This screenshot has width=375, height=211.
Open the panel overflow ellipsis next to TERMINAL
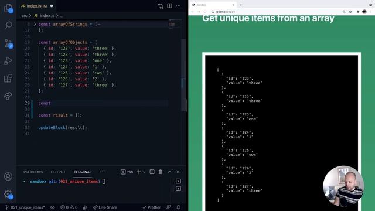coord(103,172)
